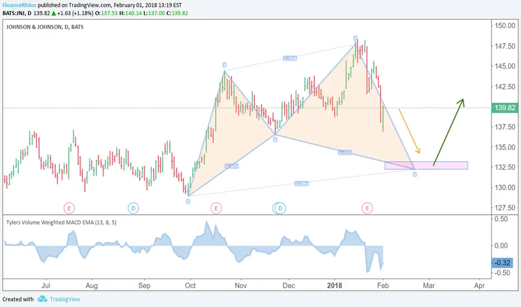
Task: Click the earnings E marker in January 2018
Action: point(367,208)
